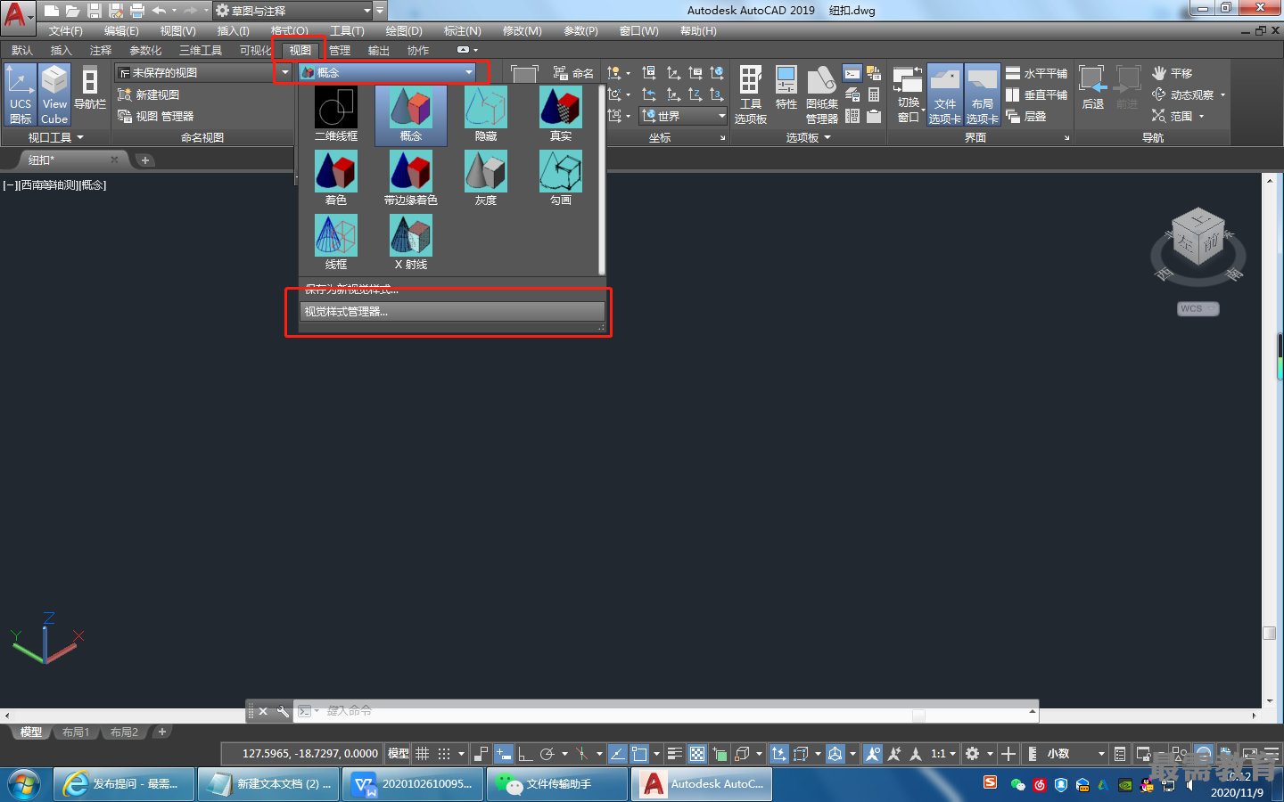
Task: Toggle the 布局选项卡 layout tabs button
Action: tap(983, 94)
